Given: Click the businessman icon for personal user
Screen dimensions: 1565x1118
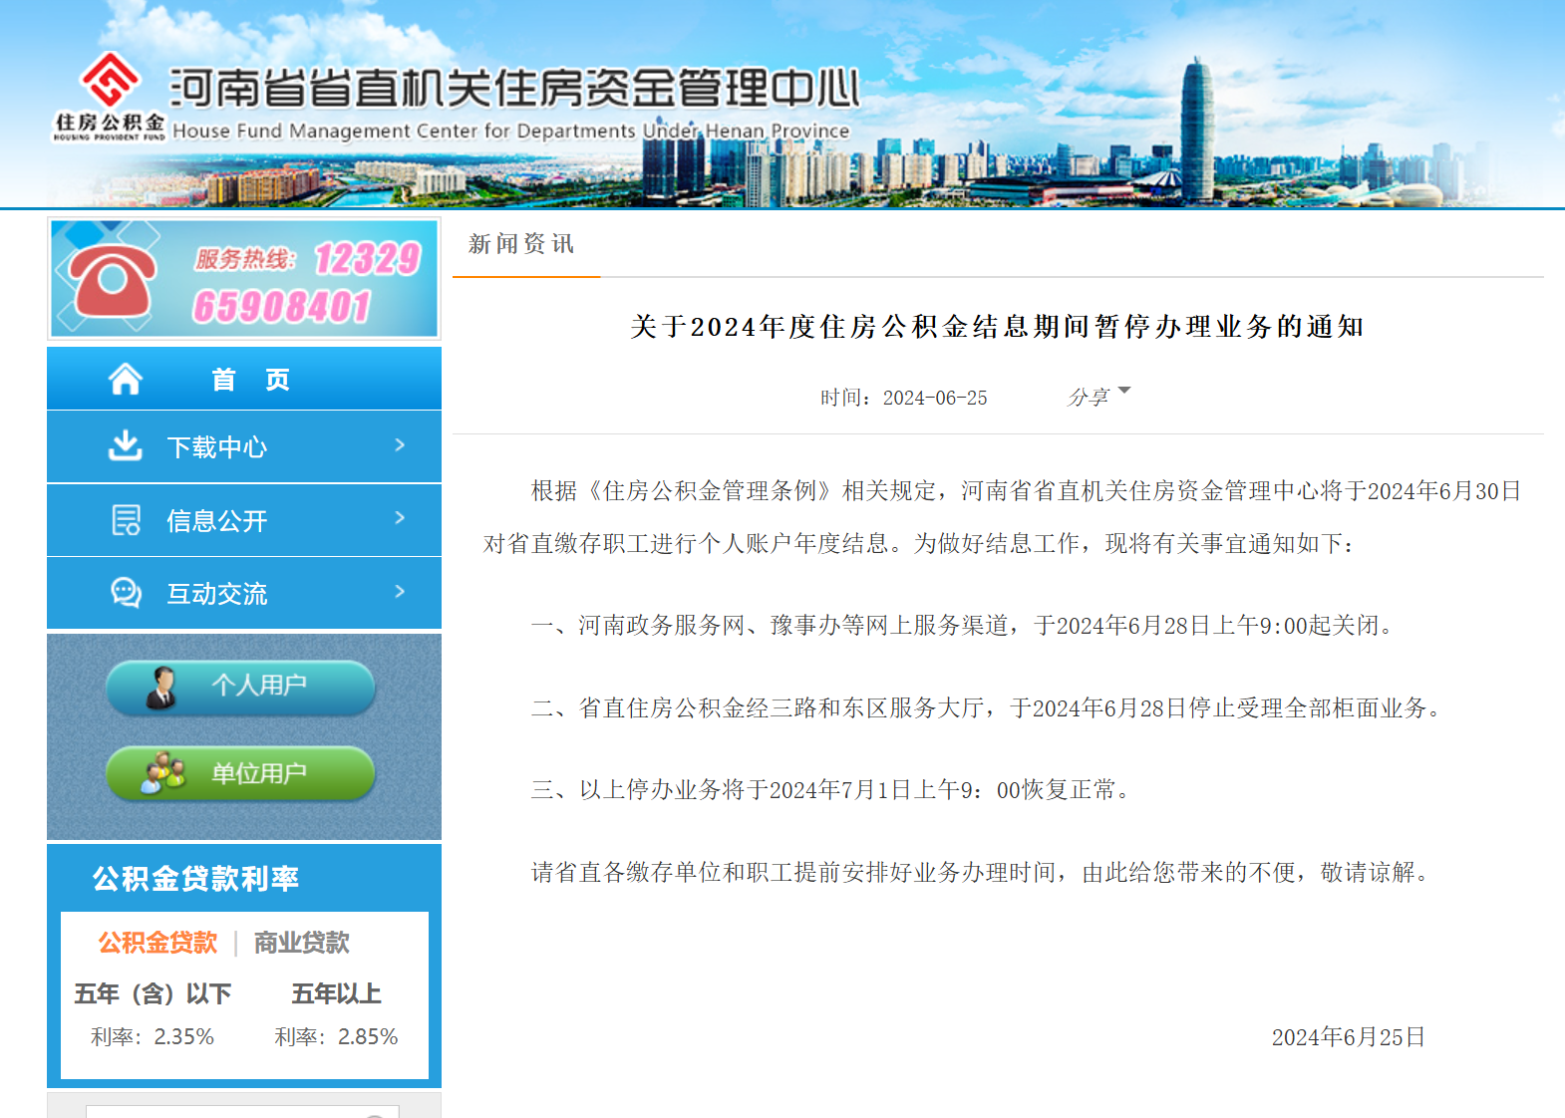Looking at the screenshot, I should click(x=160, y=687).
